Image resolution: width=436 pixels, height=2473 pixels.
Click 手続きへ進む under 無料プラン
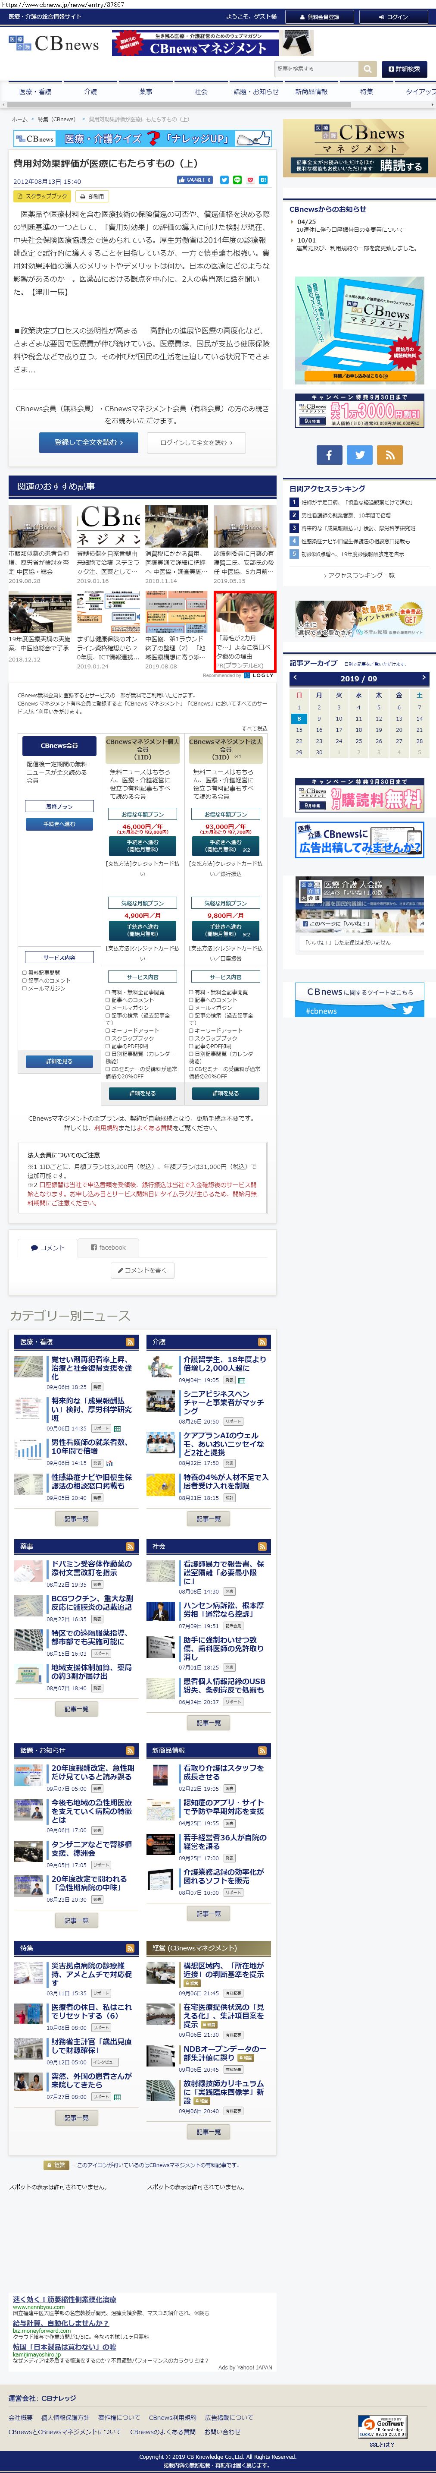[59, 825]
